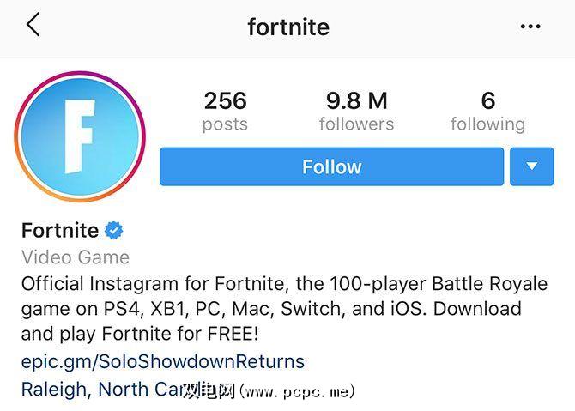
Task: Open the epic.gm/SoloShowdownReturns link
Action: pyautogui.click(x=163, y=361)
